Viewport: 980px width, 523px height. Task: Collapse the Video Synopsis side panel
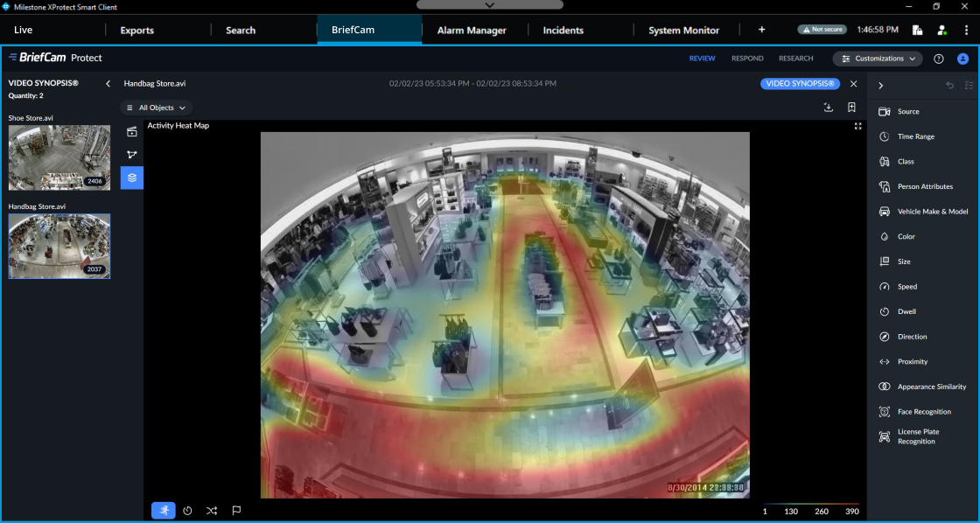click(108, 84)
